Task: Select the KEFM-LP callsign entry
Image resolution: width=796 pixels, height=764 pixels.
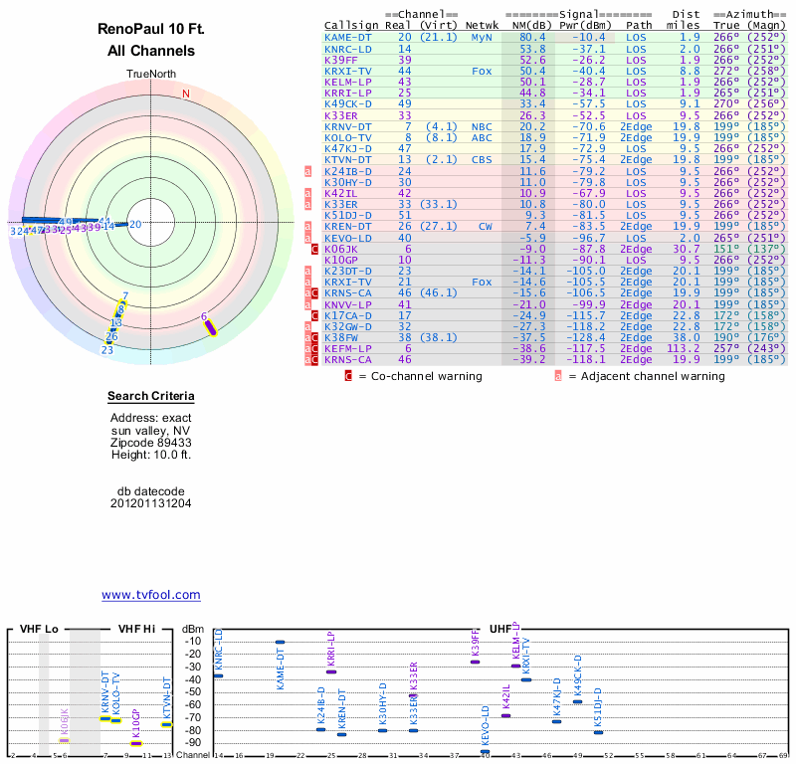Action: coord(348,348)
